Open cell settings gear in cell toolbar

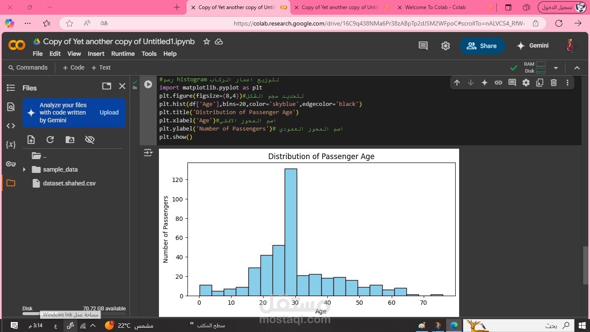tap(526, 83)
